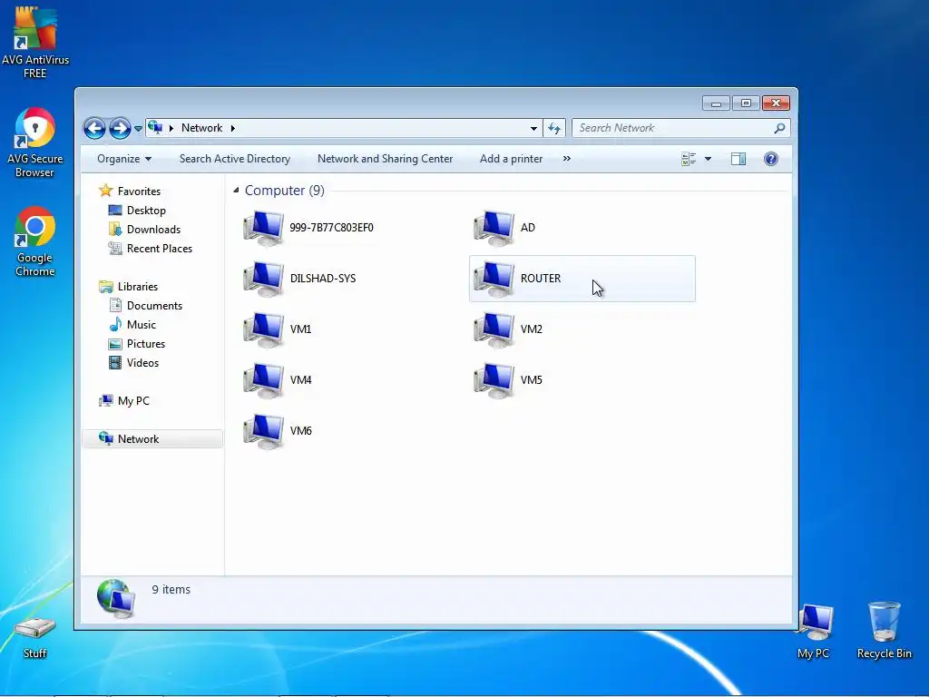Image resolution: width=929 pixels, height=697 pixels.
Task: Click Search Active Directory
Action: [235, 159]
